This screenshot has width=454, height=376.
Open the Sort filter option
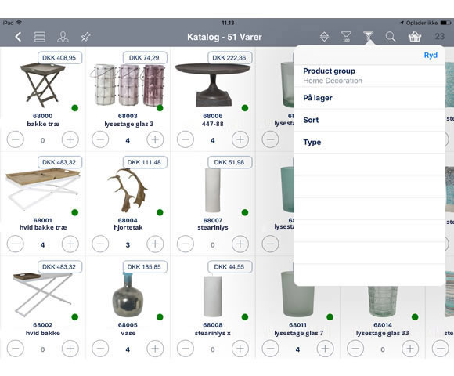pyautogui.click(x=369, y=120)
